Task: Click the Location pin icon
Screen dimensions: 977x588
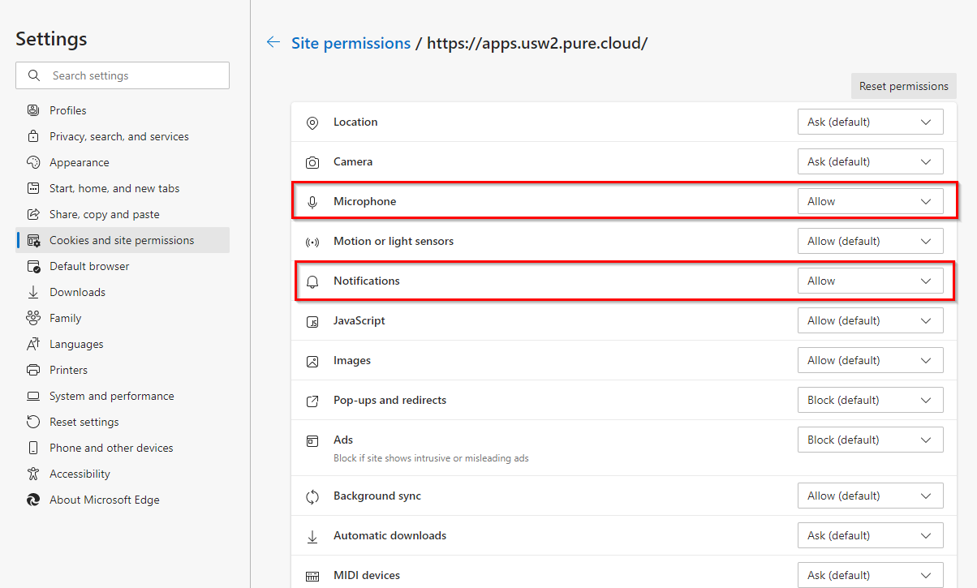Action: 312,122
